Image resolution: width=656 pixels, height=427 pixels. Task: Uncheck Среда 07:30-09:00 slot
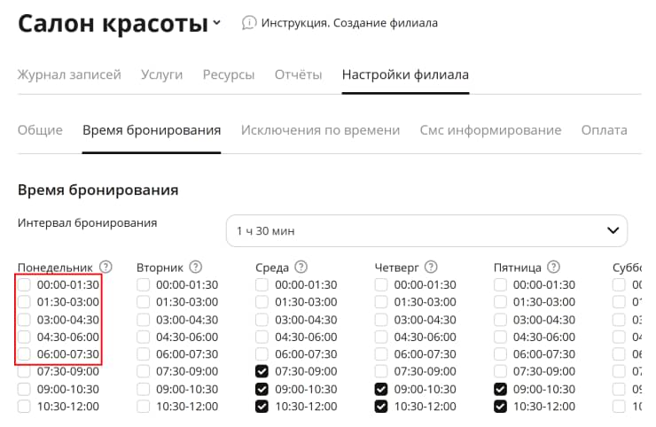[262, 371]
